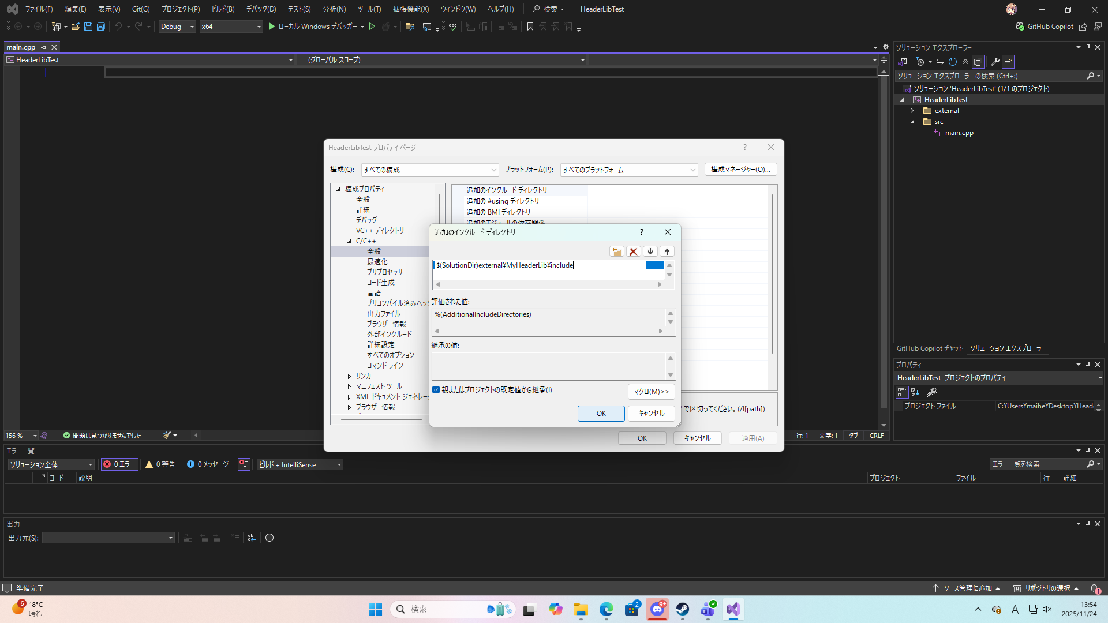Screen dimensions: 1108x623
Task: Expand the リンカー node in property tree
Action: pos(349,376)
